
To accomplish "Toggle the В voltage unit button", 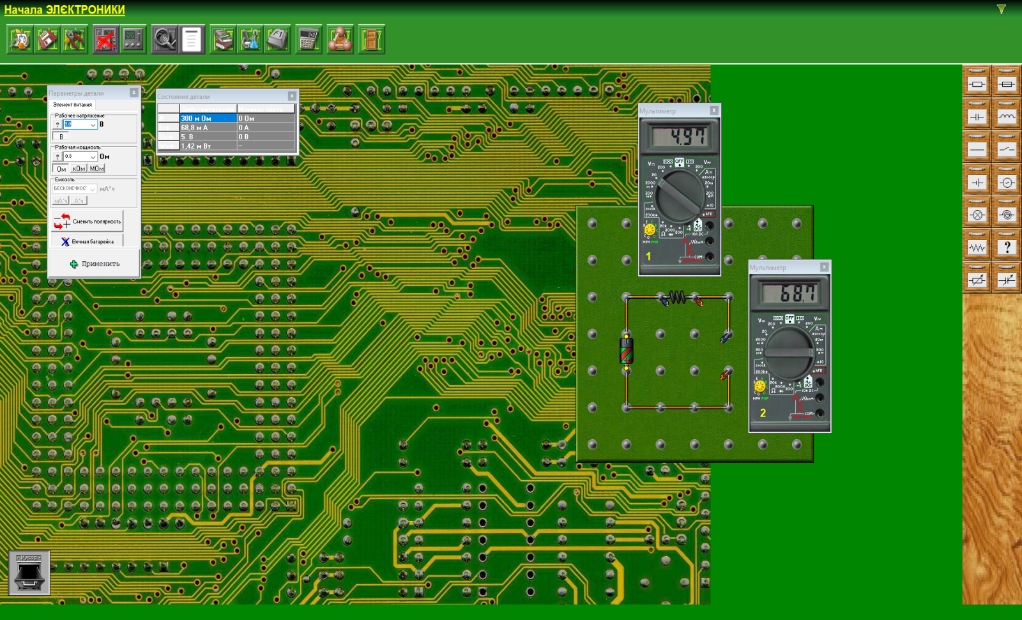I will [61, 137].
